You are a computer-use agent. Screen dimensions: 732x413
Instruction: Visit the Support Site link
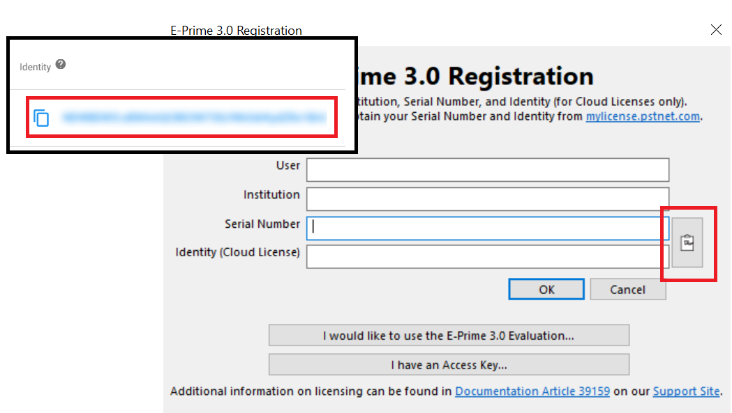(686, 391)
